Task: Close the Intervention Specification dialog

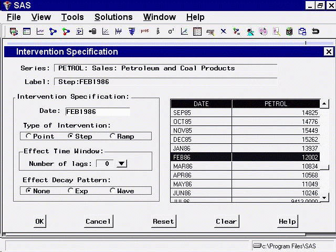Action: pyautogui.click(x=329, y=51)
